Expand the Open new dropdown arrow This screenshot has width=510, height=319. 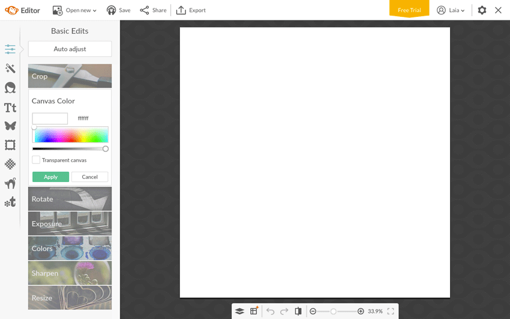(95, 11)
